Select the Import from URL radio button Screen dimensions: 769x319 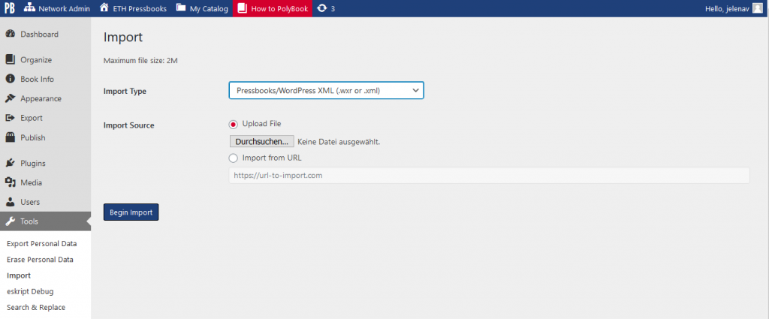[x=234, y=158]
